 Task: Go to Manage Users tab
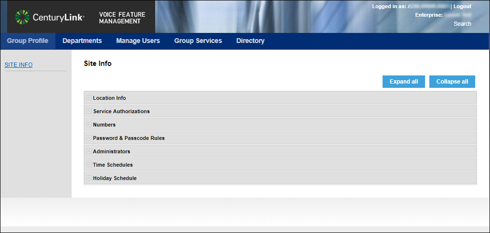point(138,41)
